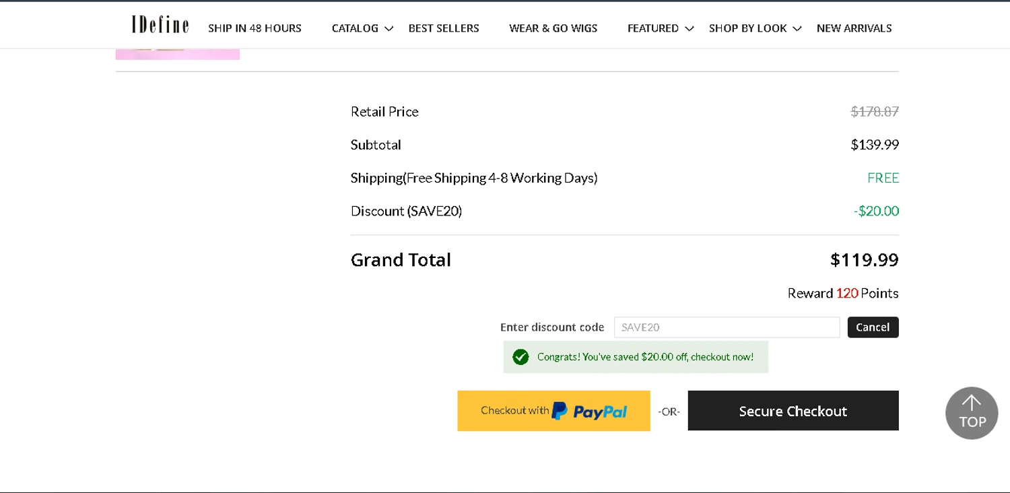Select the discount amount -$20.00
Viewport: 1010px width, 493px height.
click(x=876, y=211)
